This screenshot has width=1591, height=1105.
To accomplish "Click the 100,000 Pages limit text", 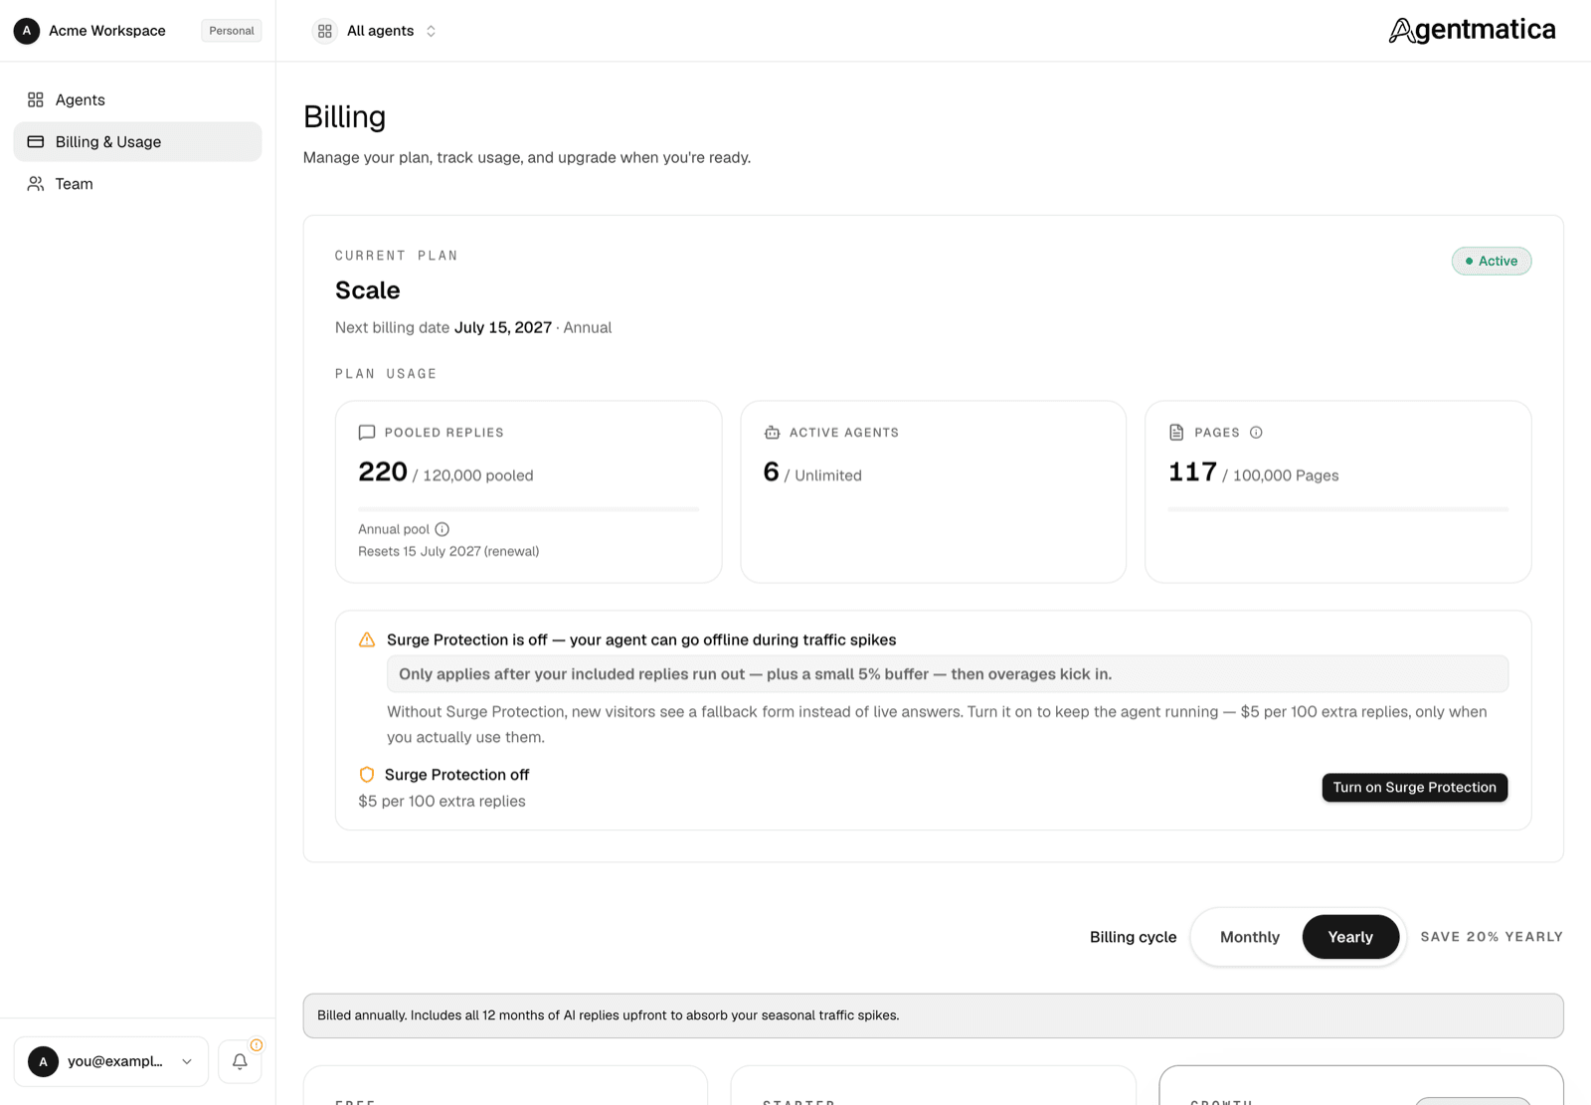I will click(1286, 475).
